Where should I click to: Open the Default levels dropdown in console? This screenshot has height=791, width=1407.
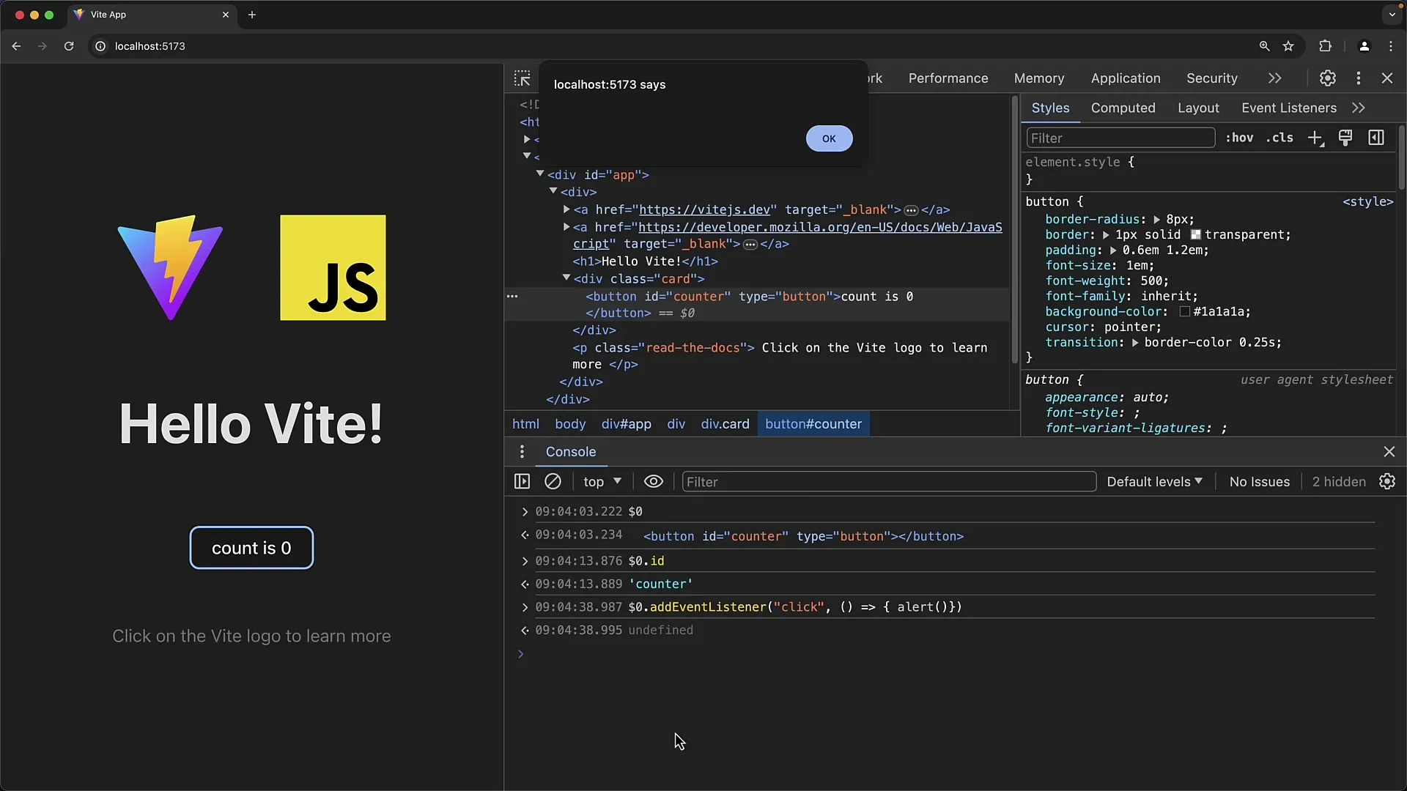point(1155,481)
